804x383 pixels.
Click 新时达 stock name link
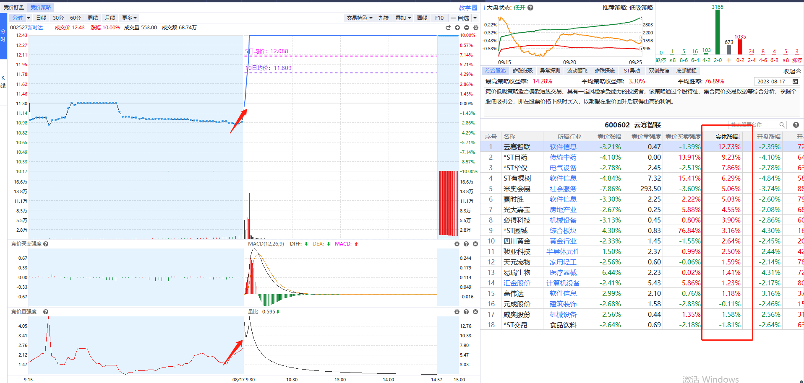(x=35, y=28)
